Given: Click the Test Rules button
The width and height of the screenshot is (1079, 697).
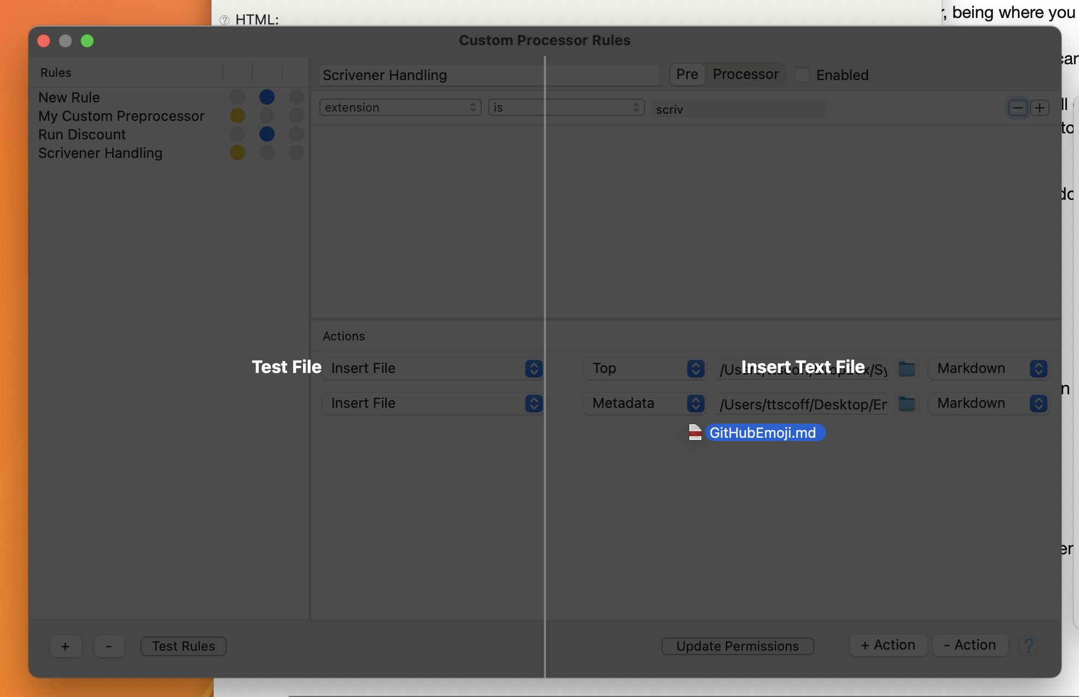Looking at the screenshot, I should pyautogui.click(x=183, y=646).
